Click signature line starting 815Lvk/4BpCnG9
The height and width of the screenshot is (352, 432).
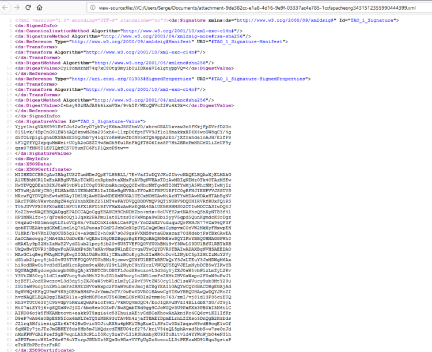coord(123,132)
